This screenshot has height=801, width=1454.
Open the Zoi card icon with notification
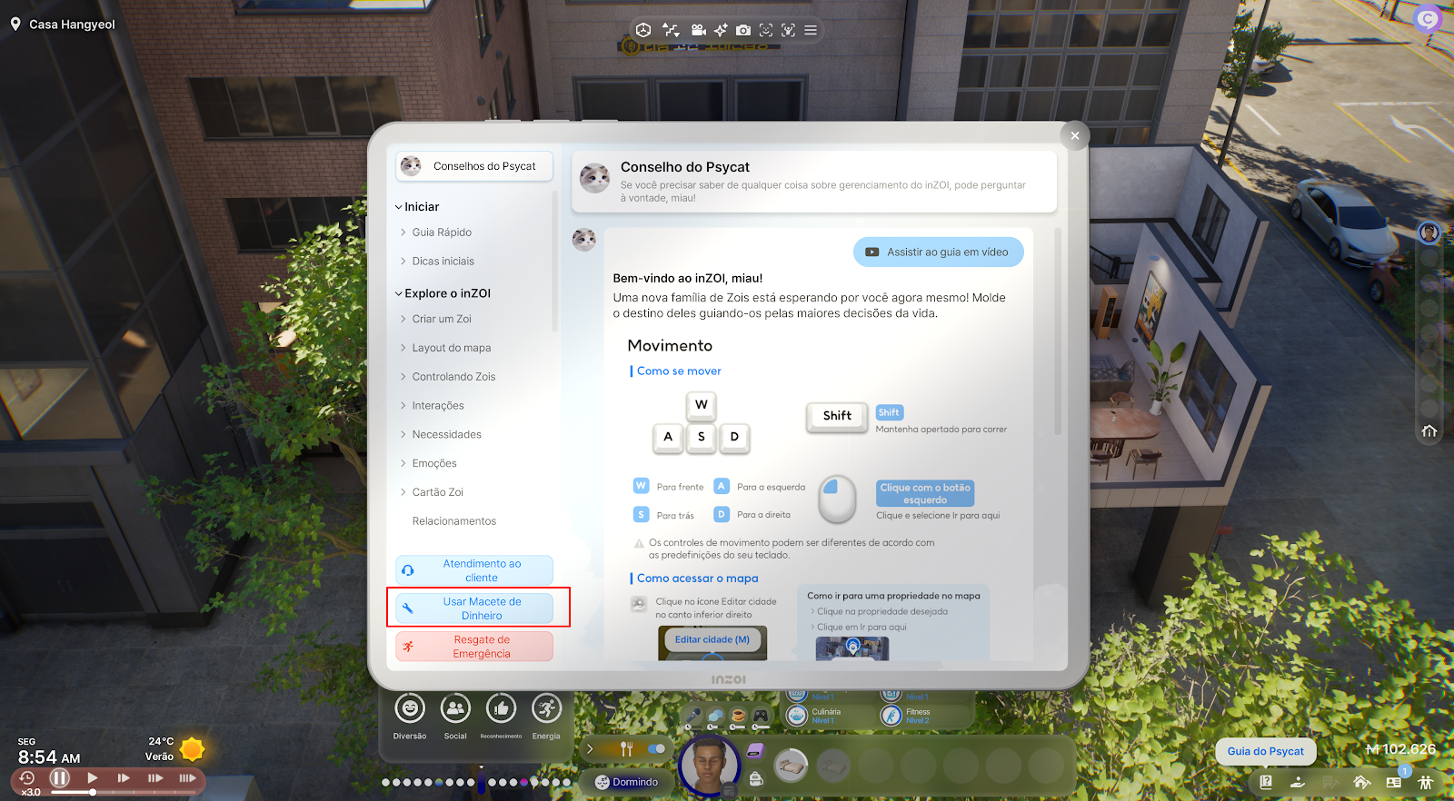click(1394, 782)
